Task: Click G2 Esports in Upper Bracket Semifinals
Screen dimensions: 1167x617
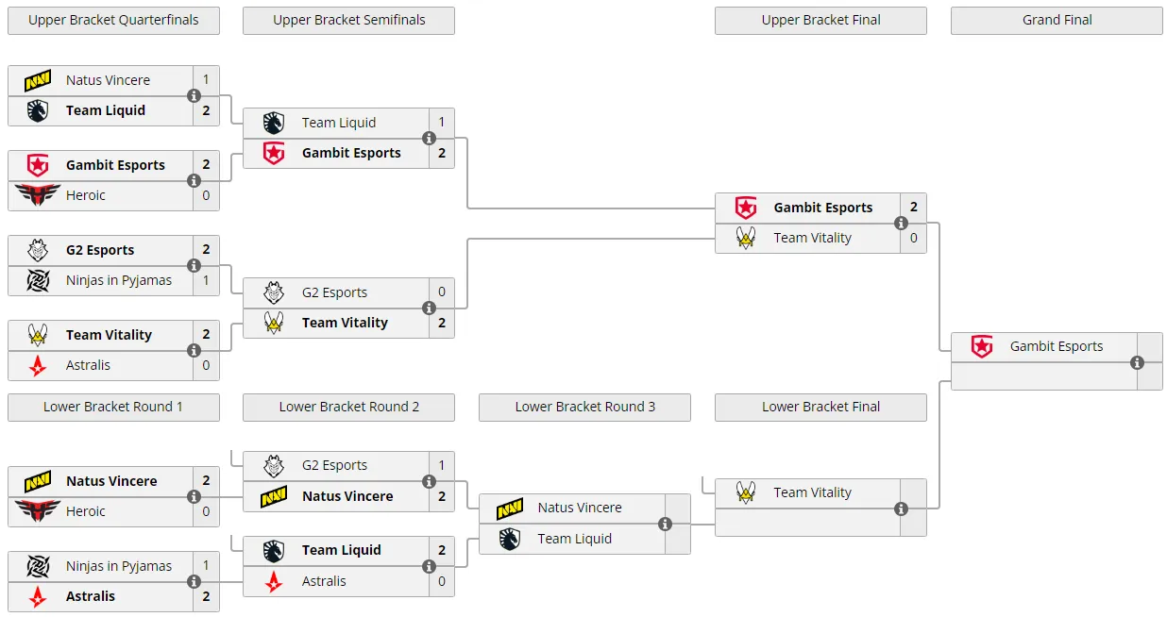Action: click(334, 292)
